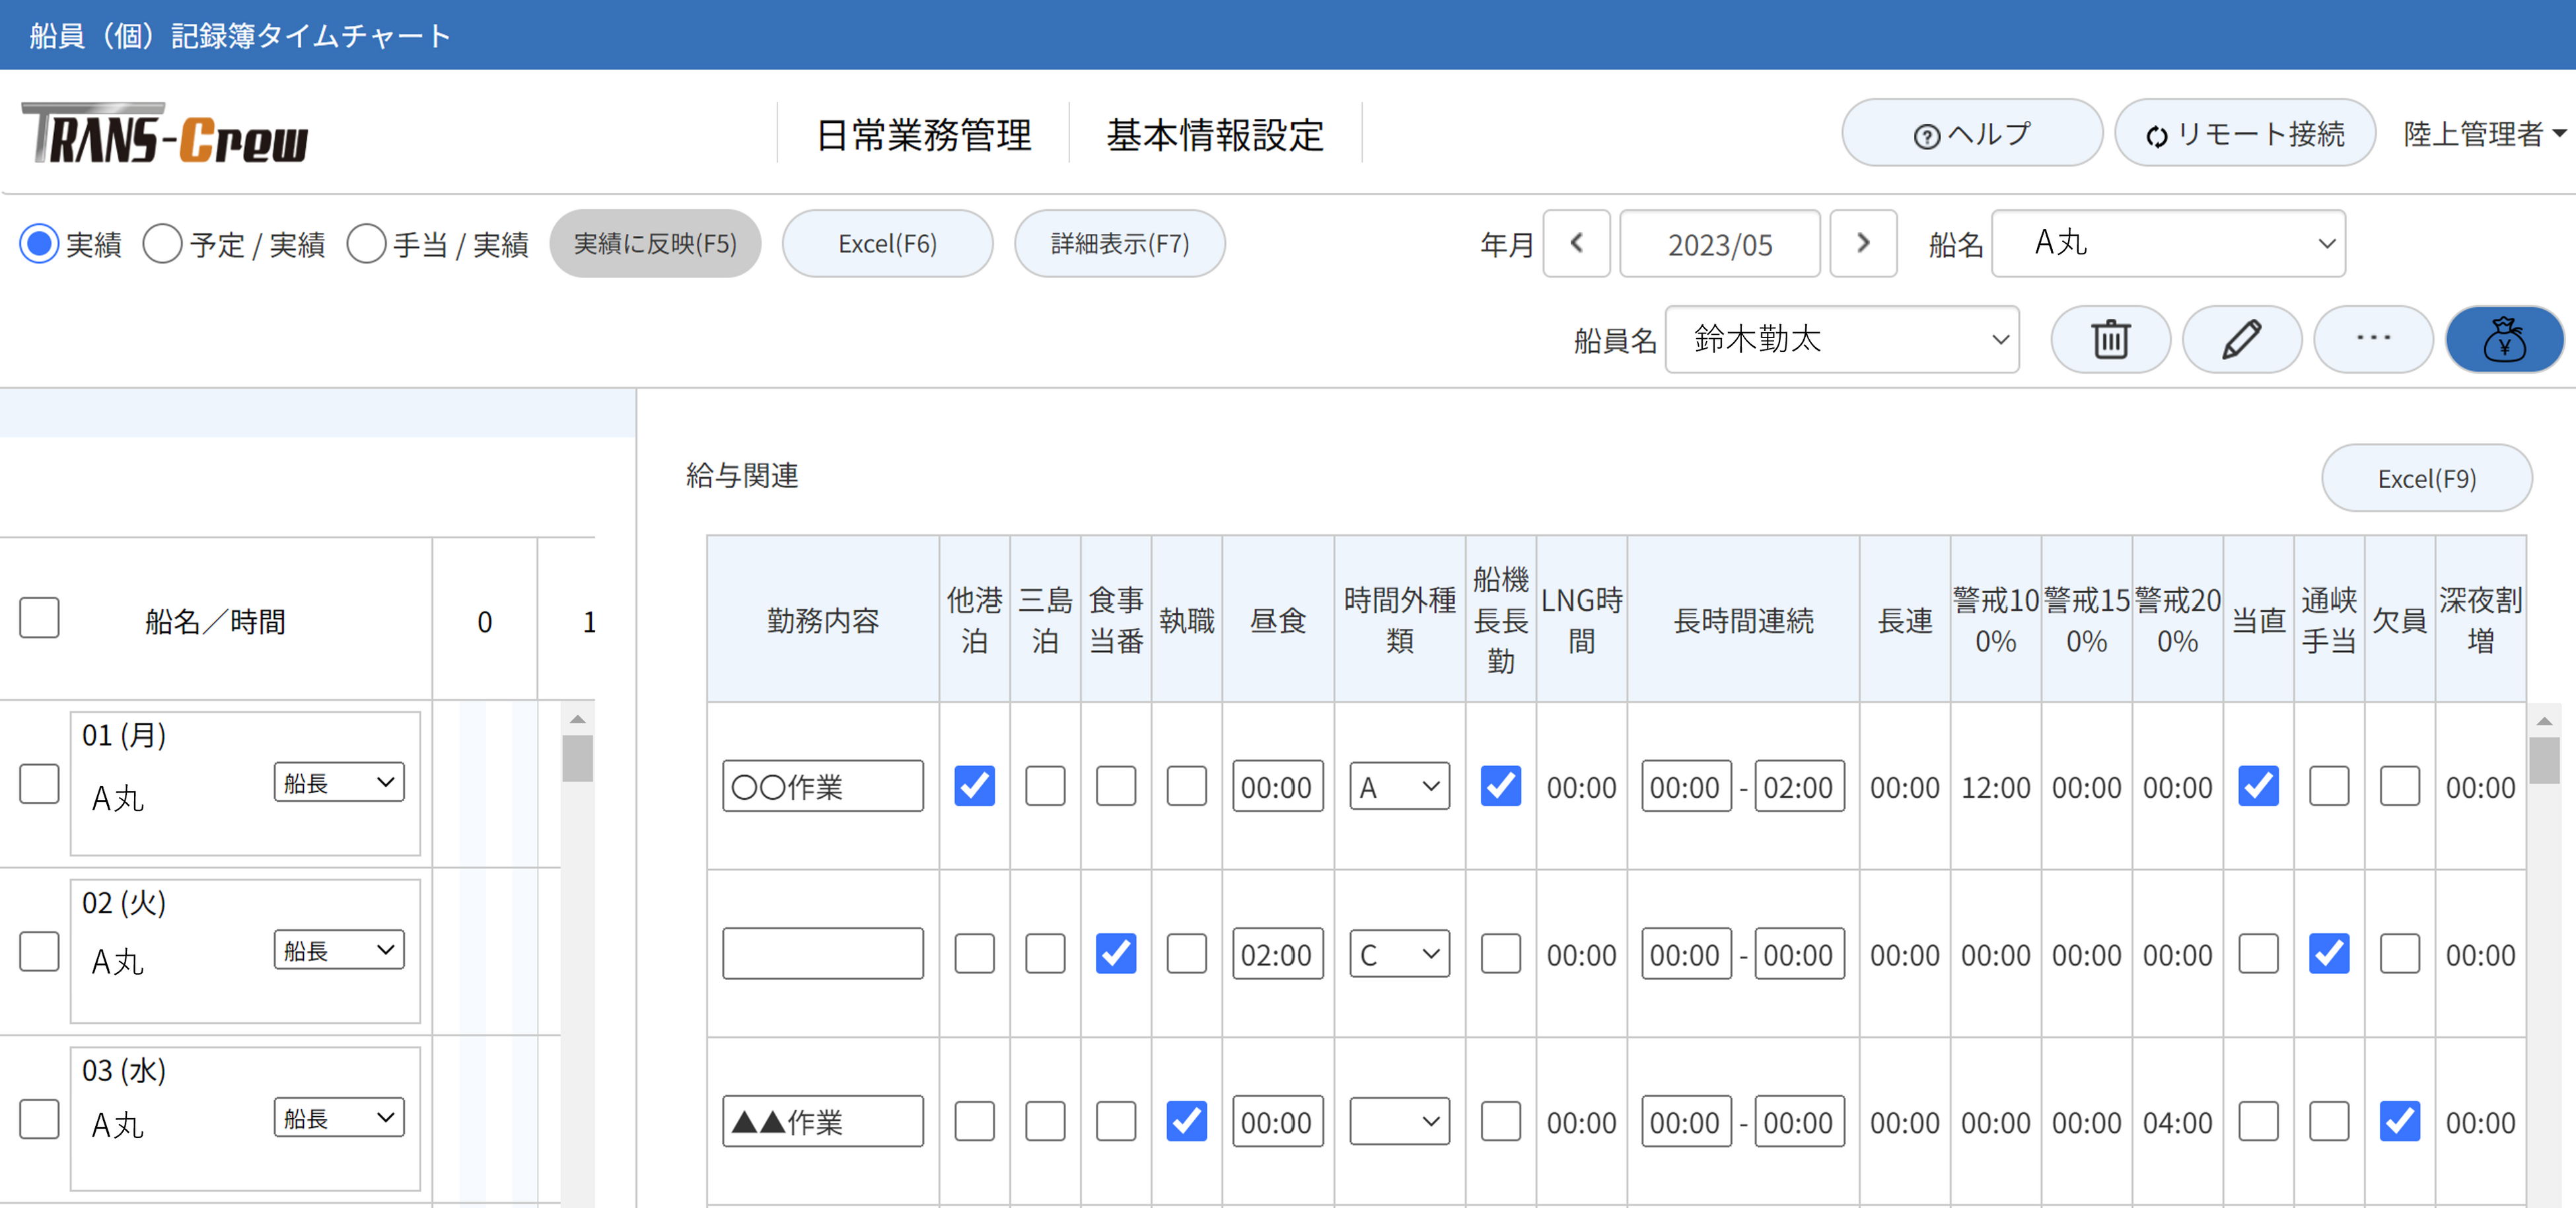
Task: Go to next month with right arrow
Action: point(1862,243)
